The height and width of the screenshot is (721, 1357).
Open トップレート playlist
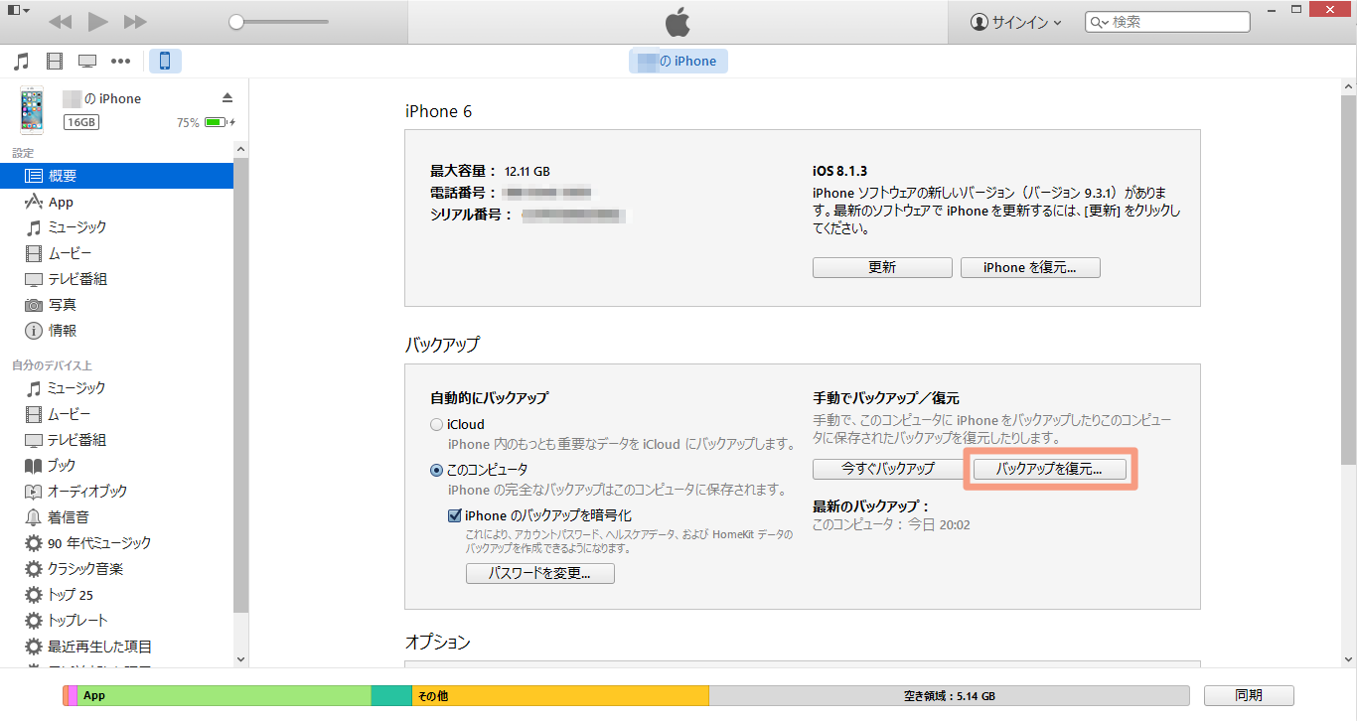tap(116, 621)
